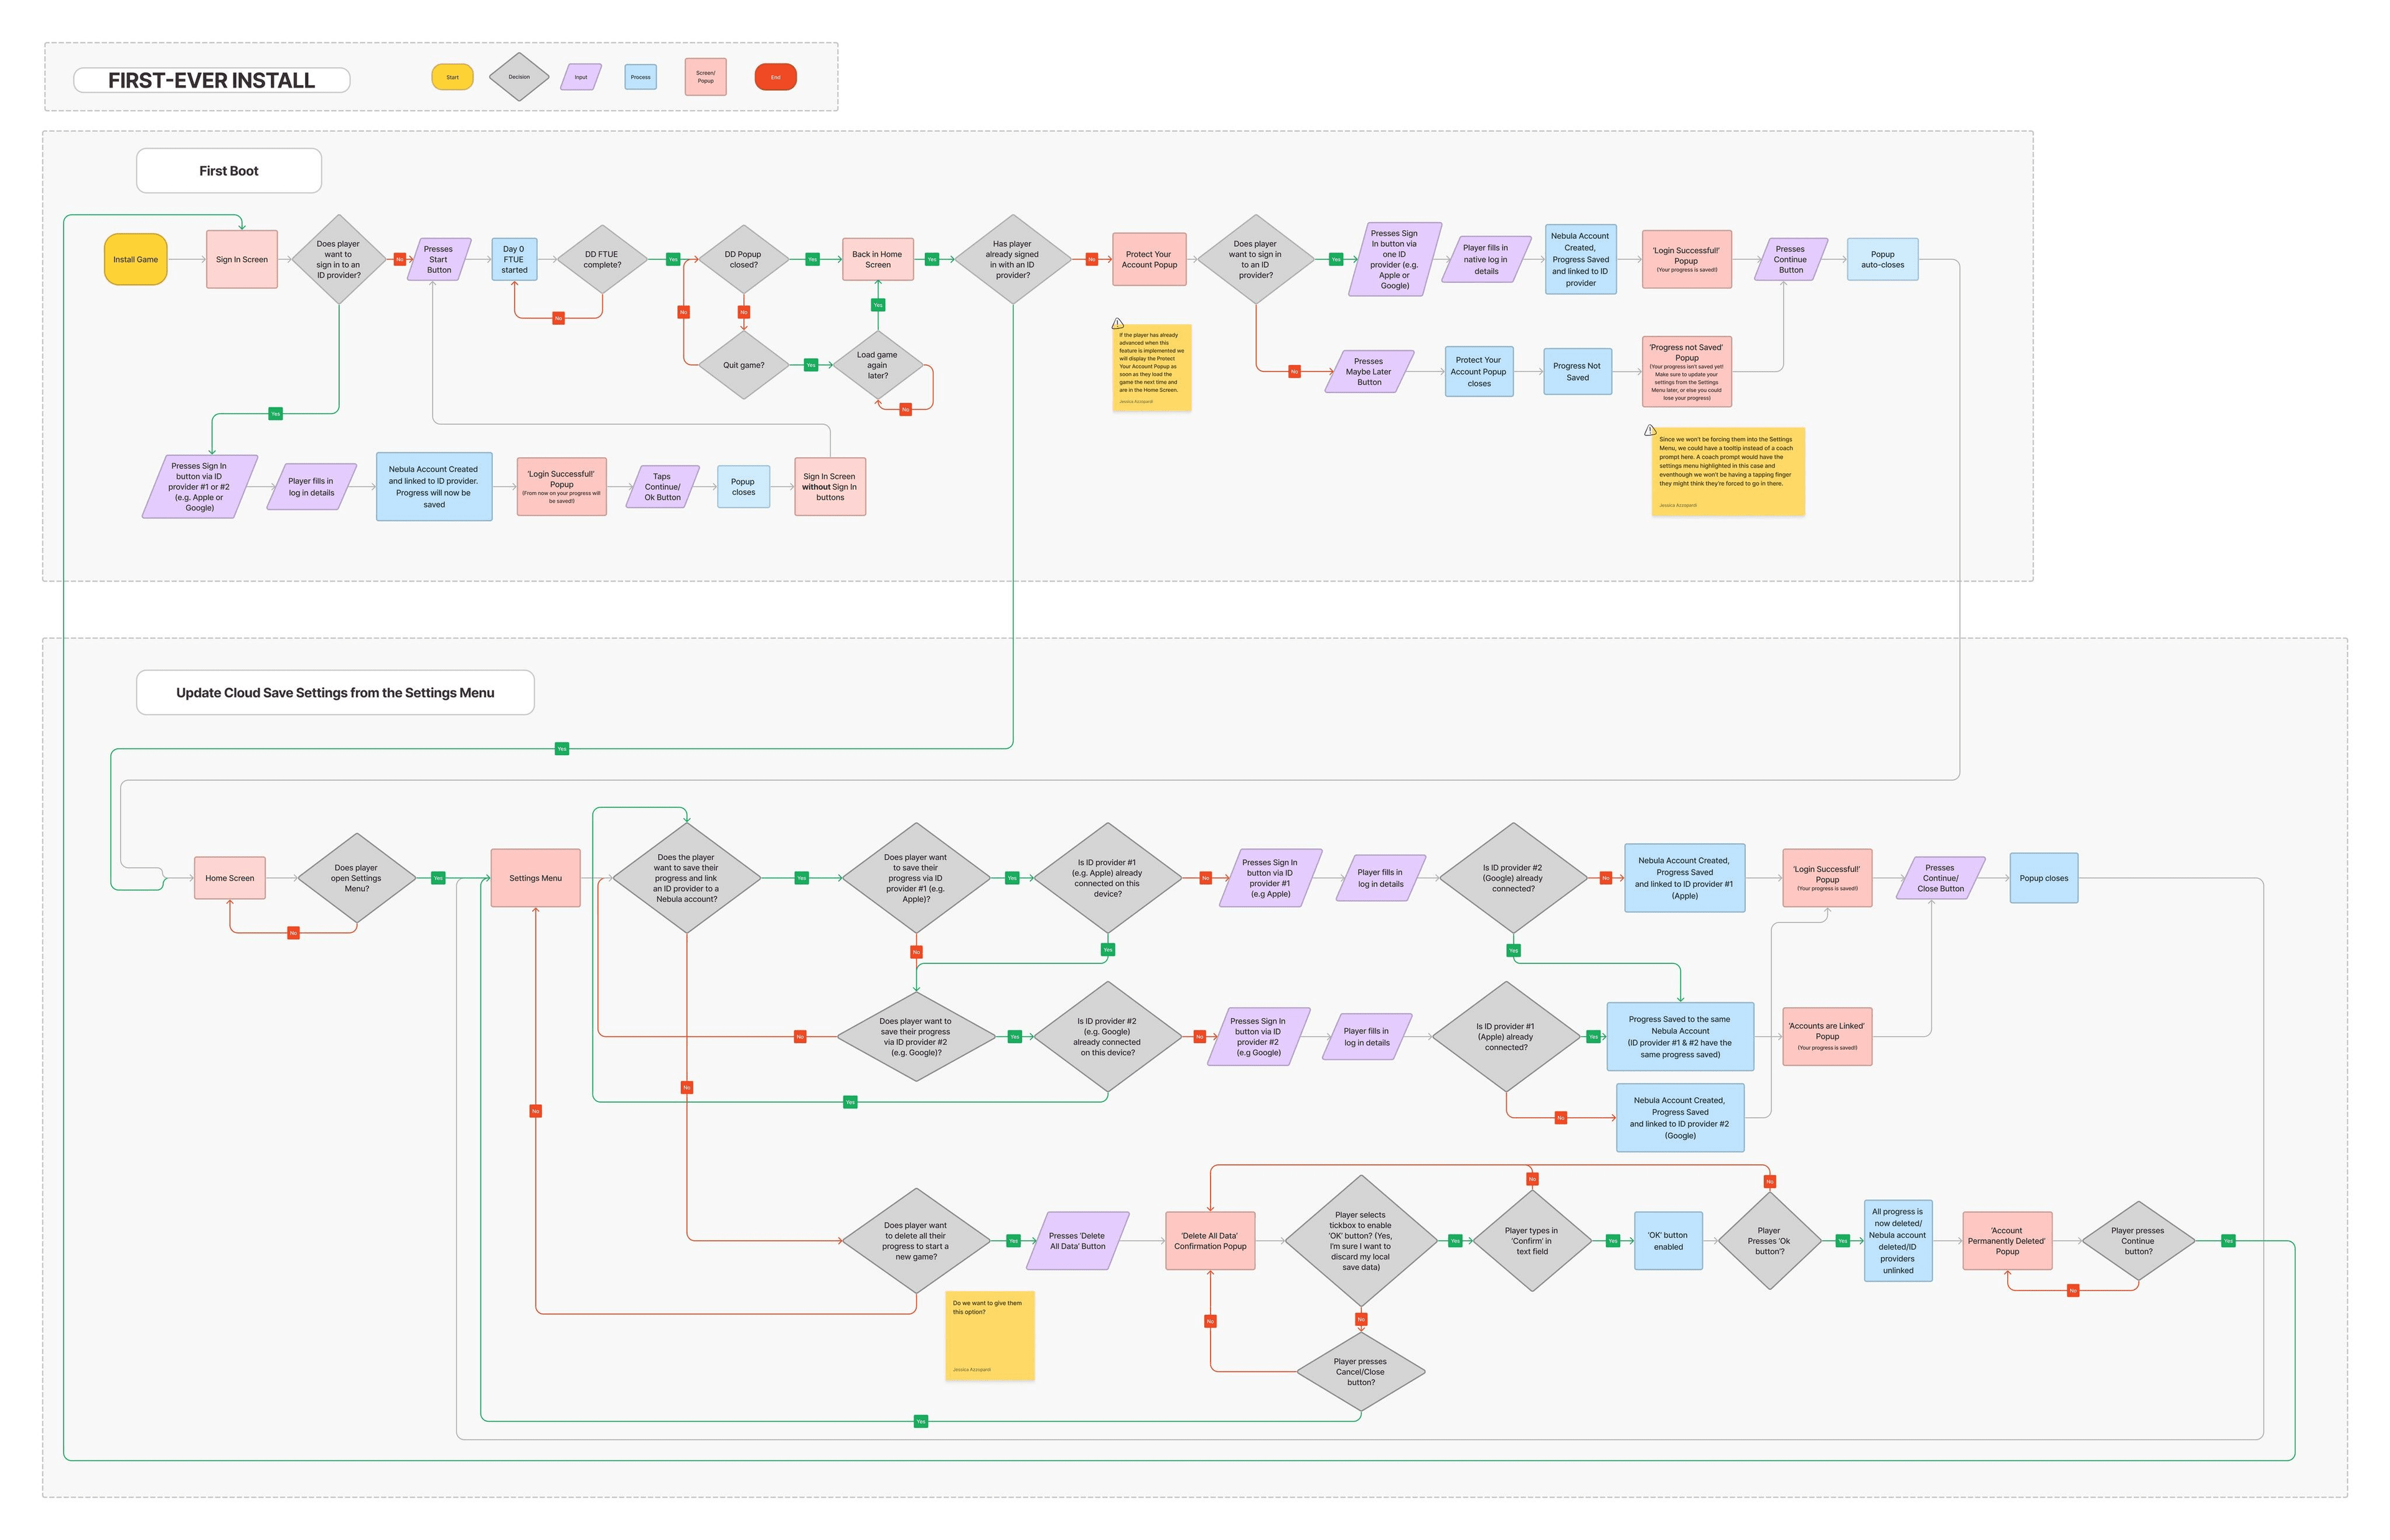Select the Load game again later? diamond

(878, 365)
